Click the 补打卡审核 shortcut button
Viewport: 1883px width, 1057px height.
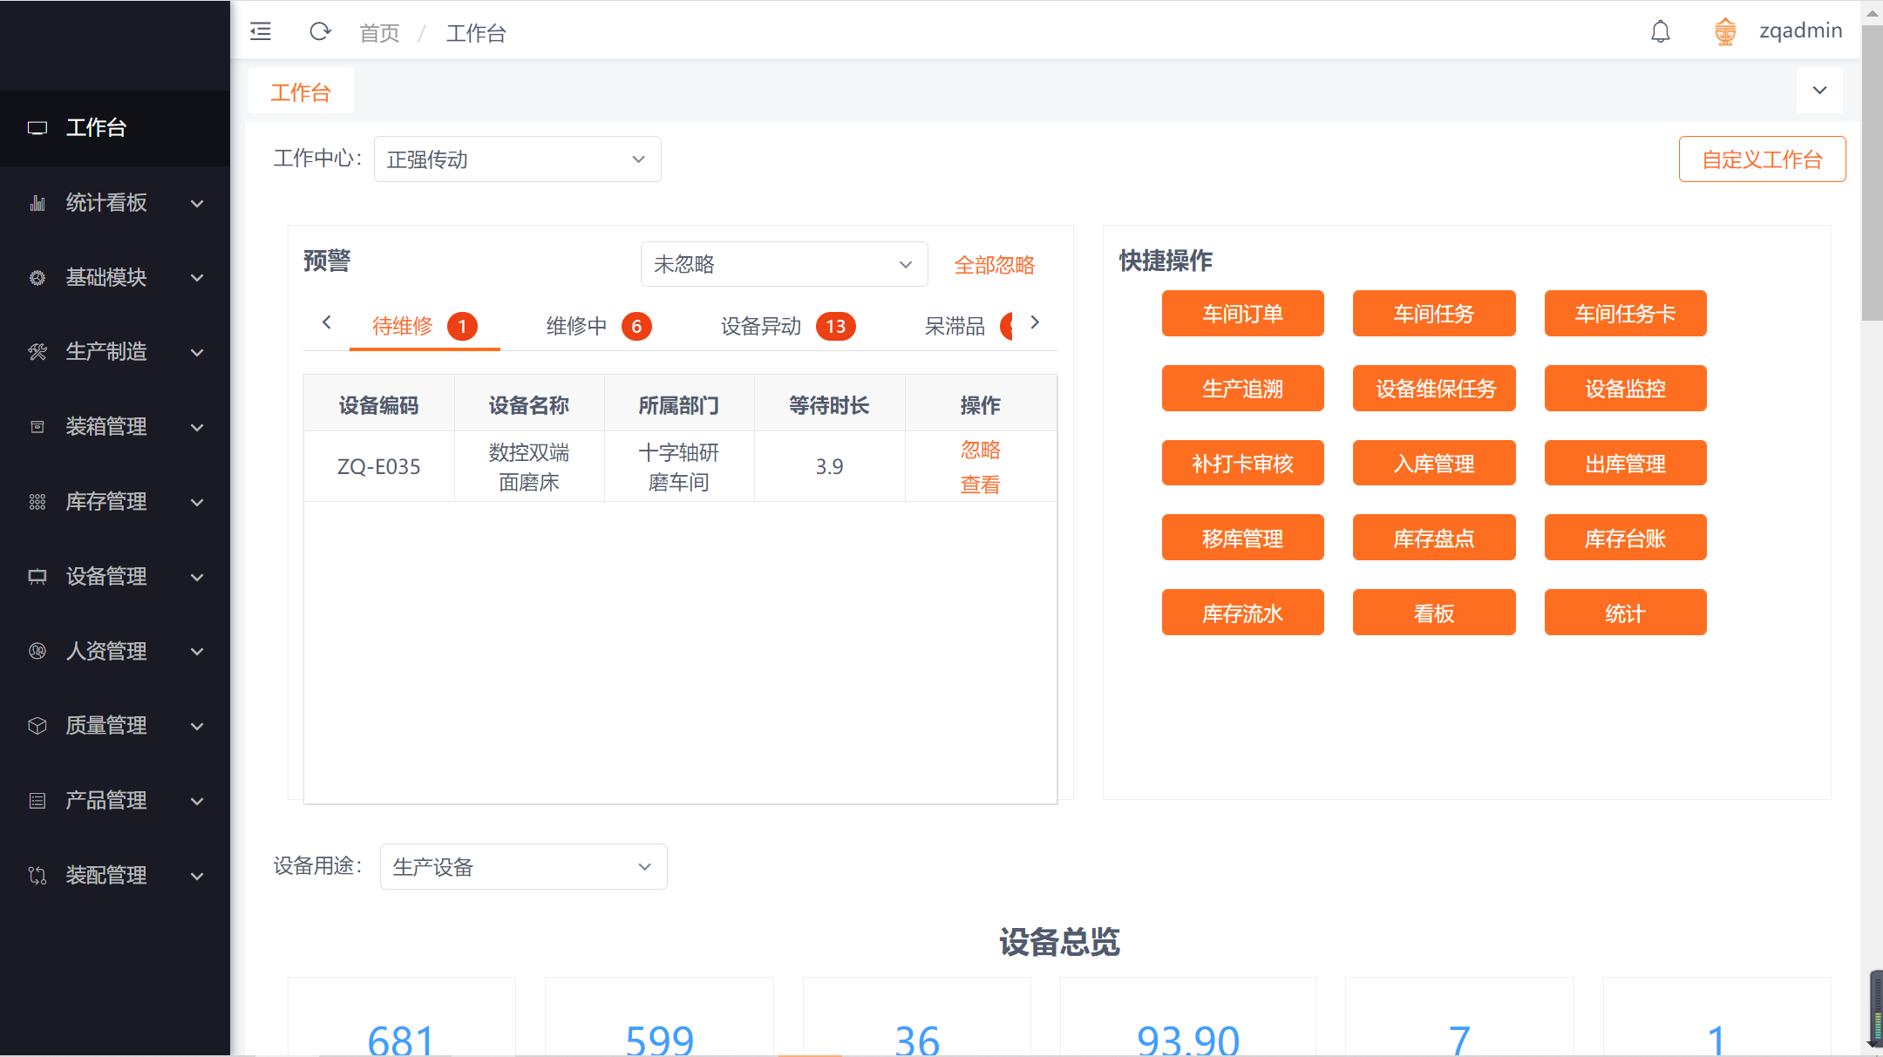pyautogui.click(x=1242, y=464)
